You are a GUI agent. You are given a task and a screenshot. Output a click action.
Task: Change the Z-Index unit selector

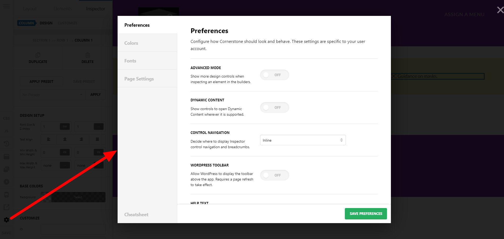[x=99, y=127]
